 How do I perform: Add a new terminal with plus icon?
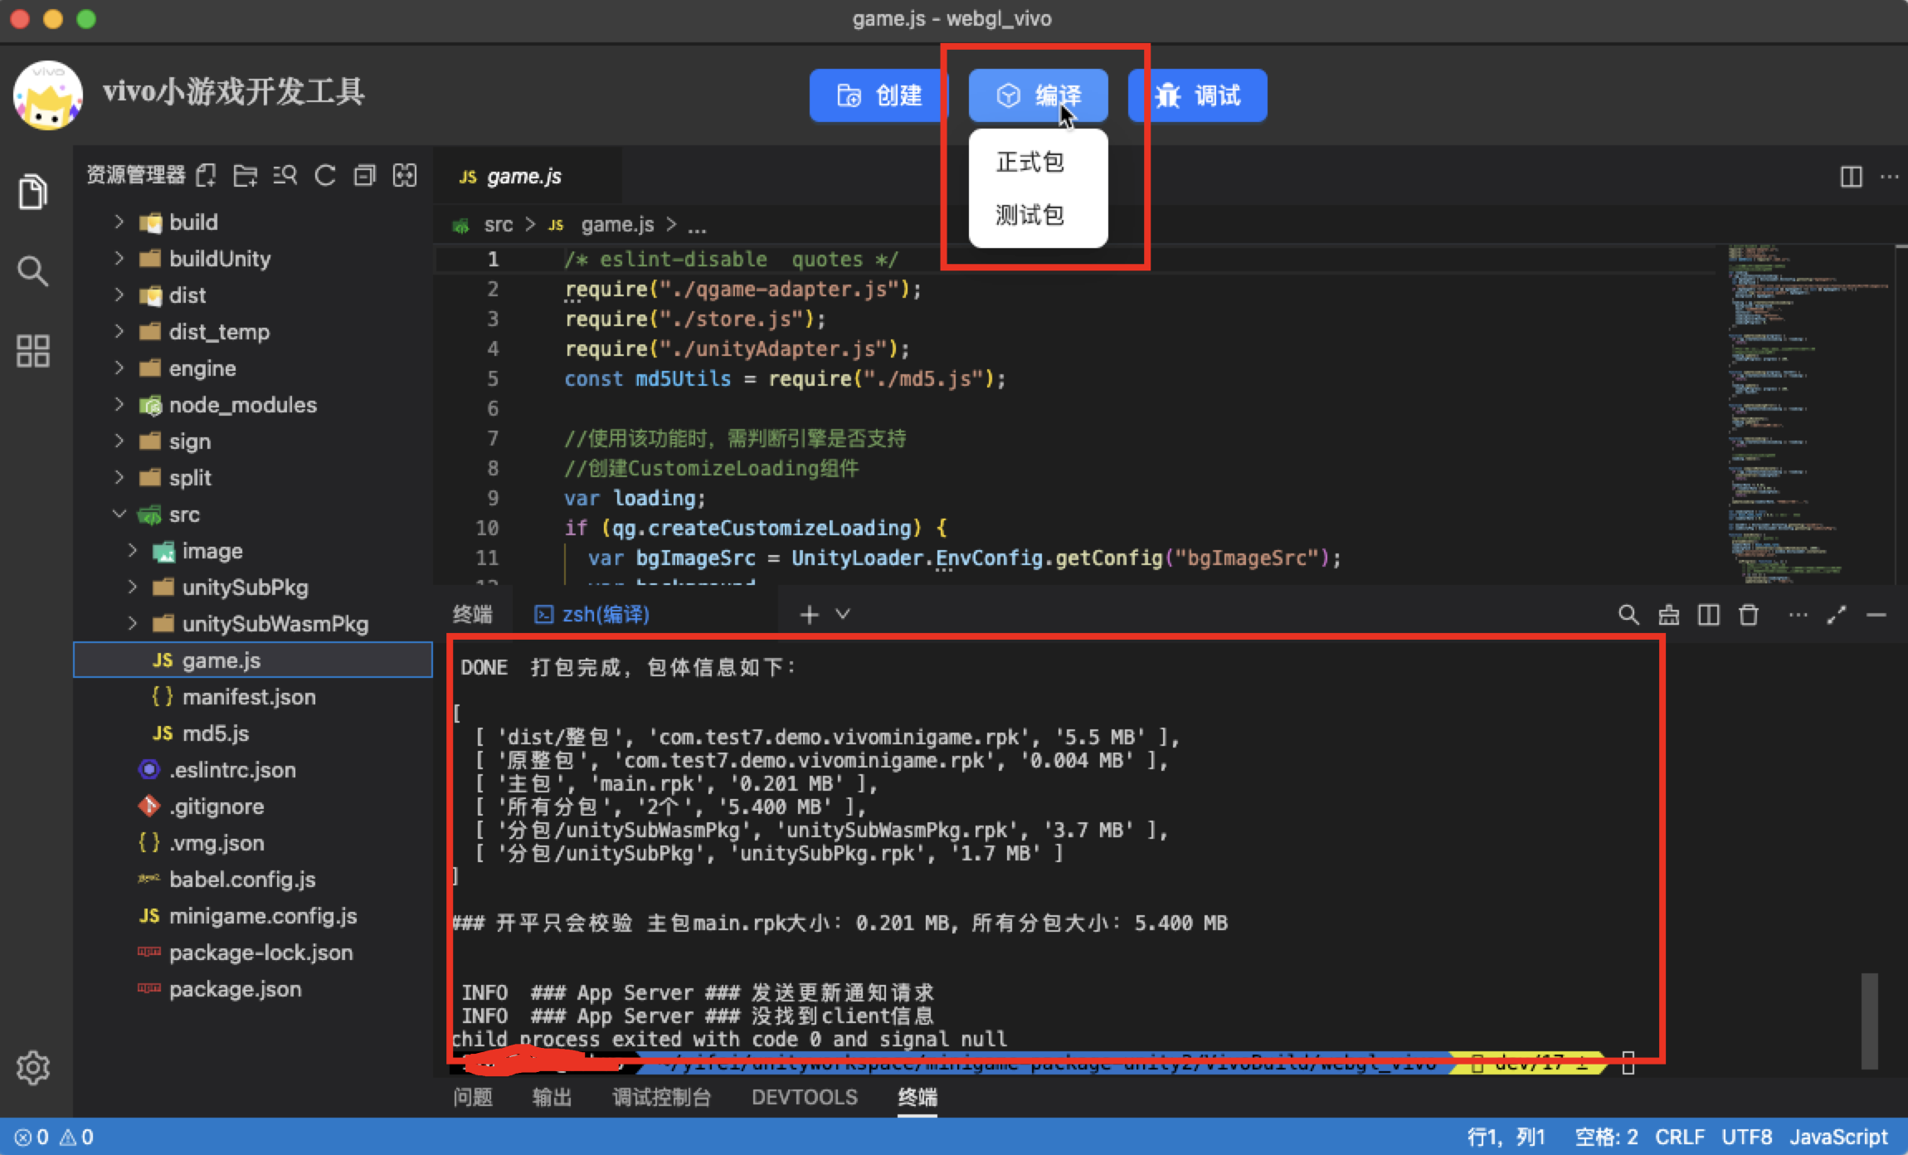[x=809, y=614]
